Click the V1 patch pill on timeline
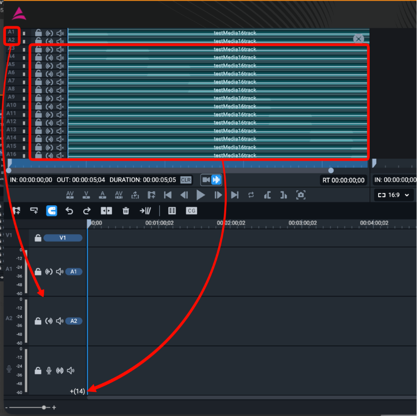 pyautogui.click(x=63, y=238)
